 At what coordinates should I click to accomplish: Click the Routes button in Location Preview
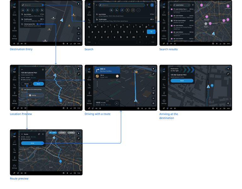[27, 84]
